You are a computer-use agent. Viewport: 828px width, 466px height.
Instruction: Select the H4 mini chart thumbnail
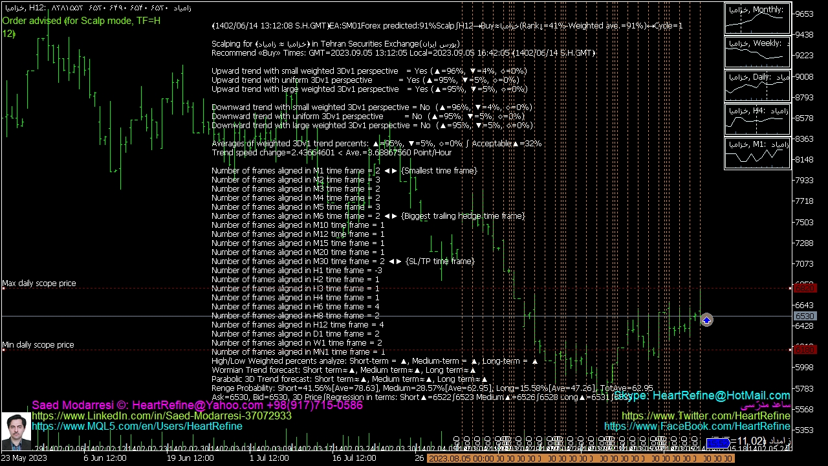coord(757,120)
